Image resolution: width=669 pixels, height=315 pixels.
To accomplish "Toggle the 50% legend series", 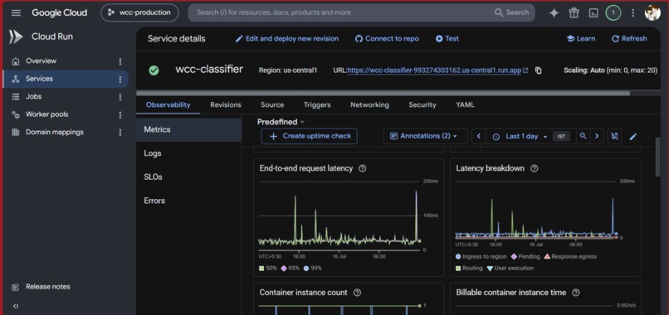I will (x=268, y=269).
